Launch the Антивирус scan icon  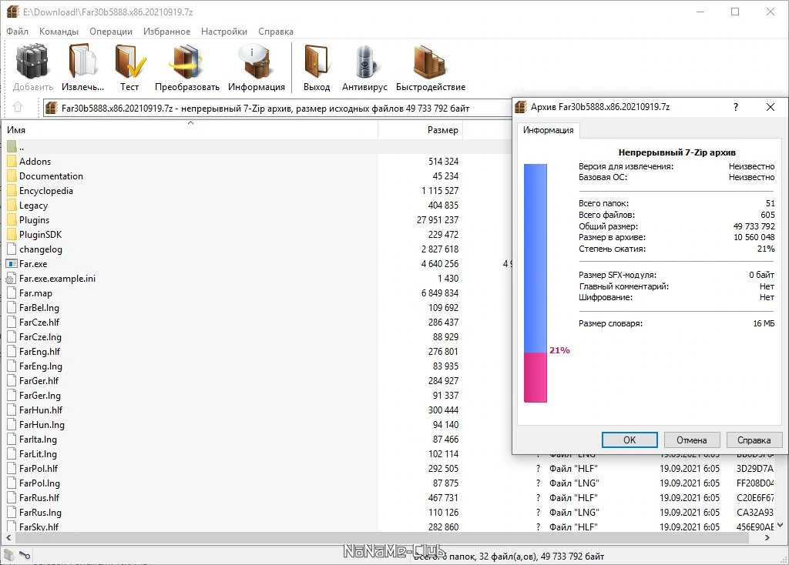point(364,62)
